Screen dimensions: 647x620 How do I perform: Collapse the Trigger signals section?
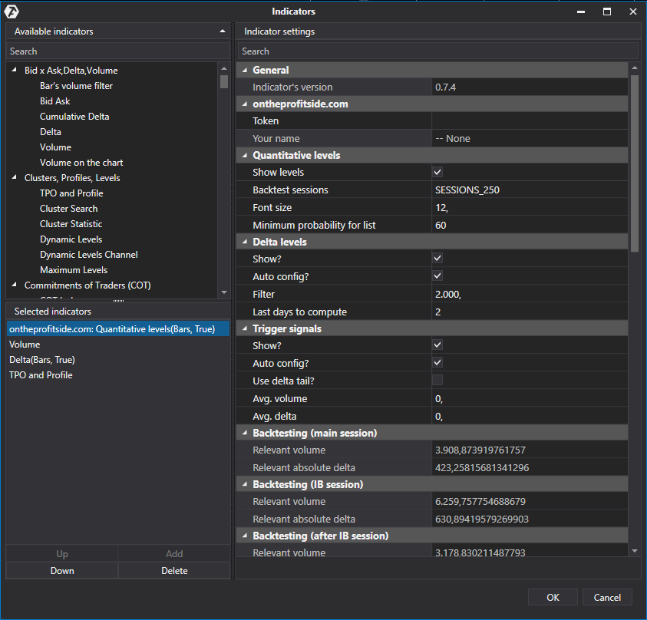click(245, 328)
